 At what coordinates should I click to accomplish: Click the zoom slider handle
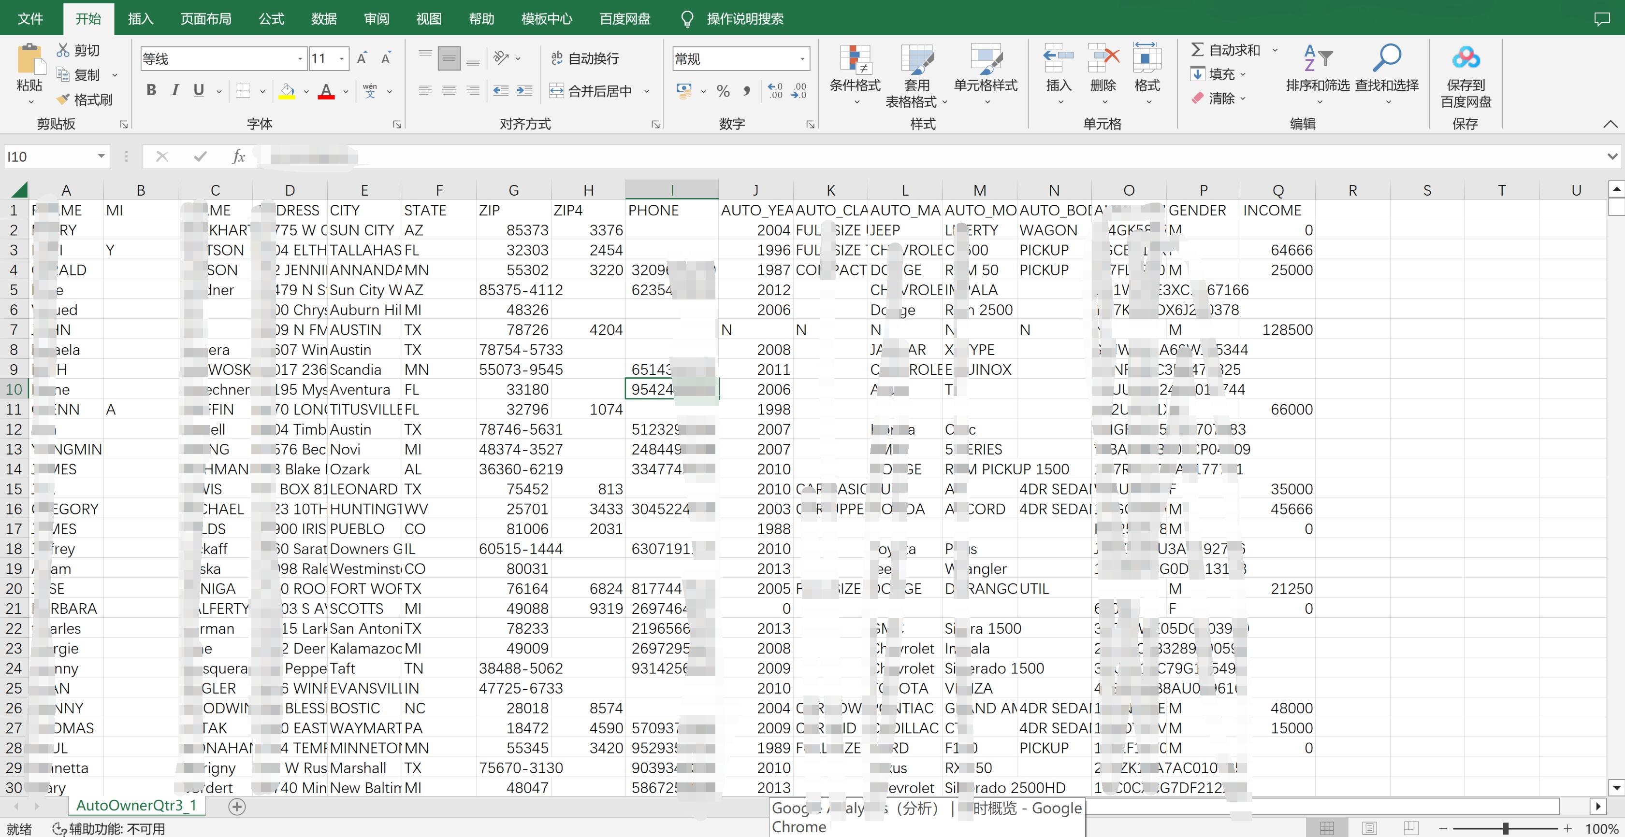(x=1506, y=828)
